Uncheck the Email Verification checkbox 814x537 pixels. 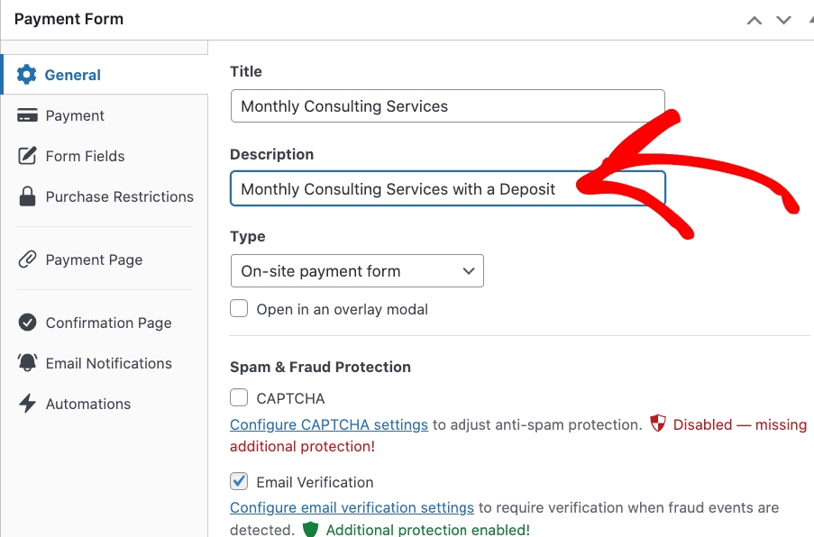(239, 482)
